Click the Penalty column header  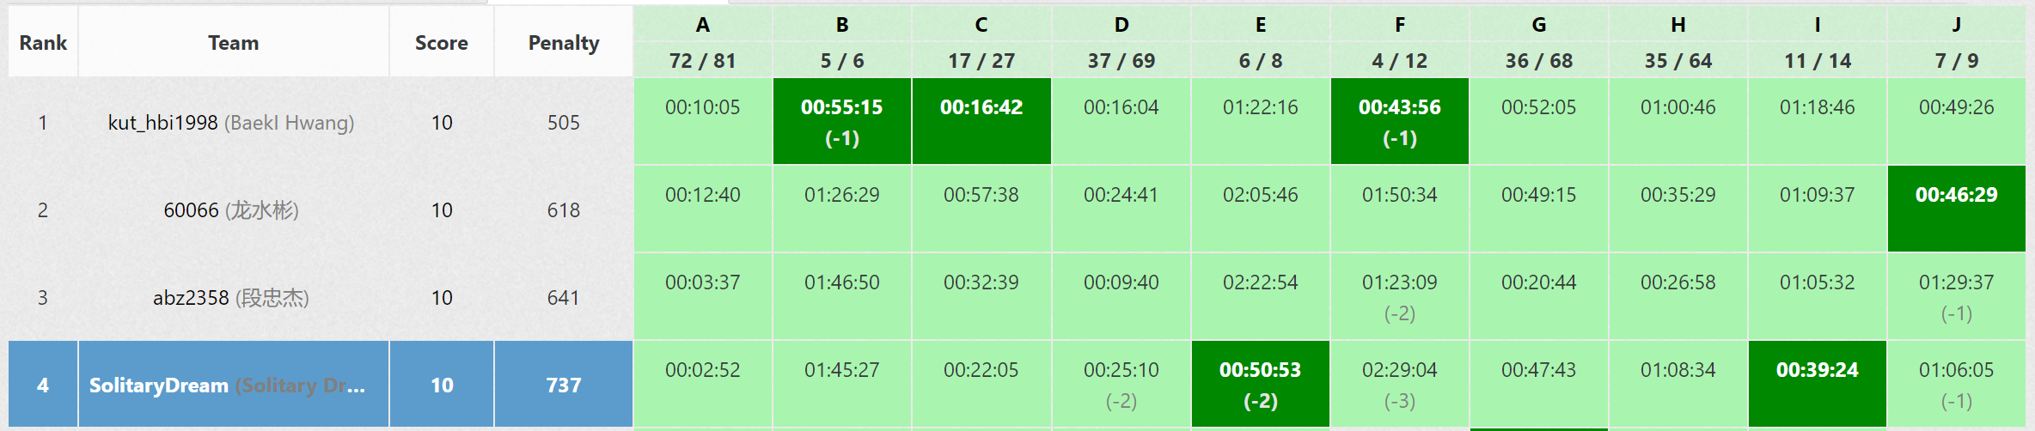coord(564,43)
